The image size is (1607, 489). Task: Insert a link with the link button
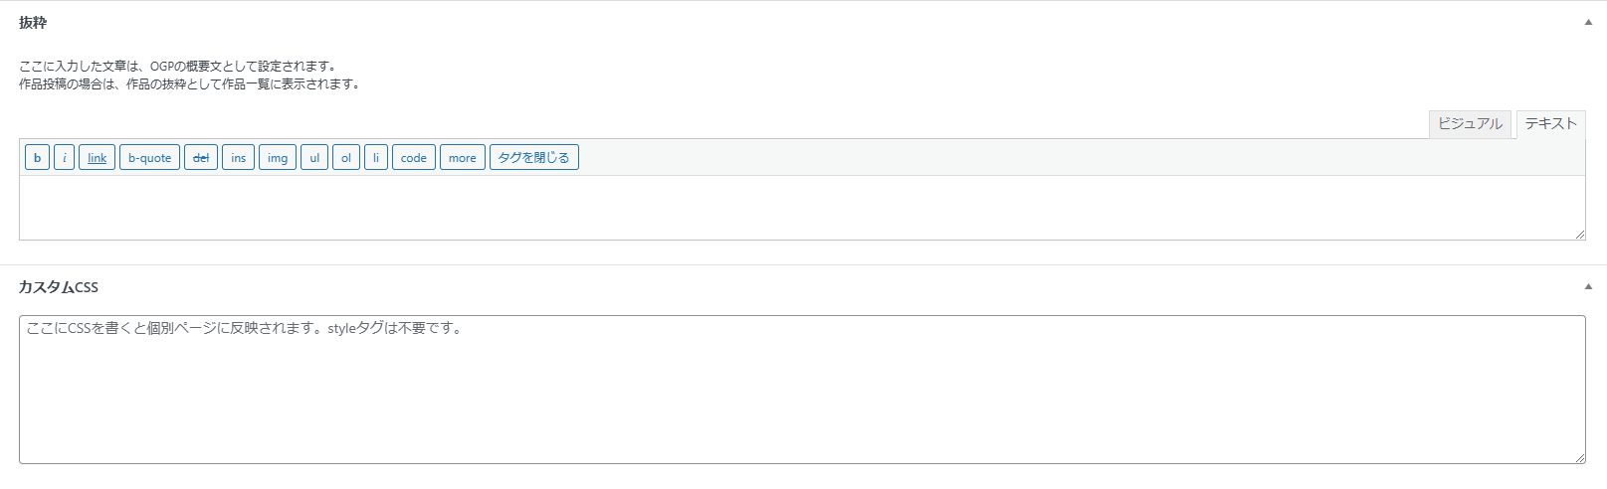tap(97, 158)
